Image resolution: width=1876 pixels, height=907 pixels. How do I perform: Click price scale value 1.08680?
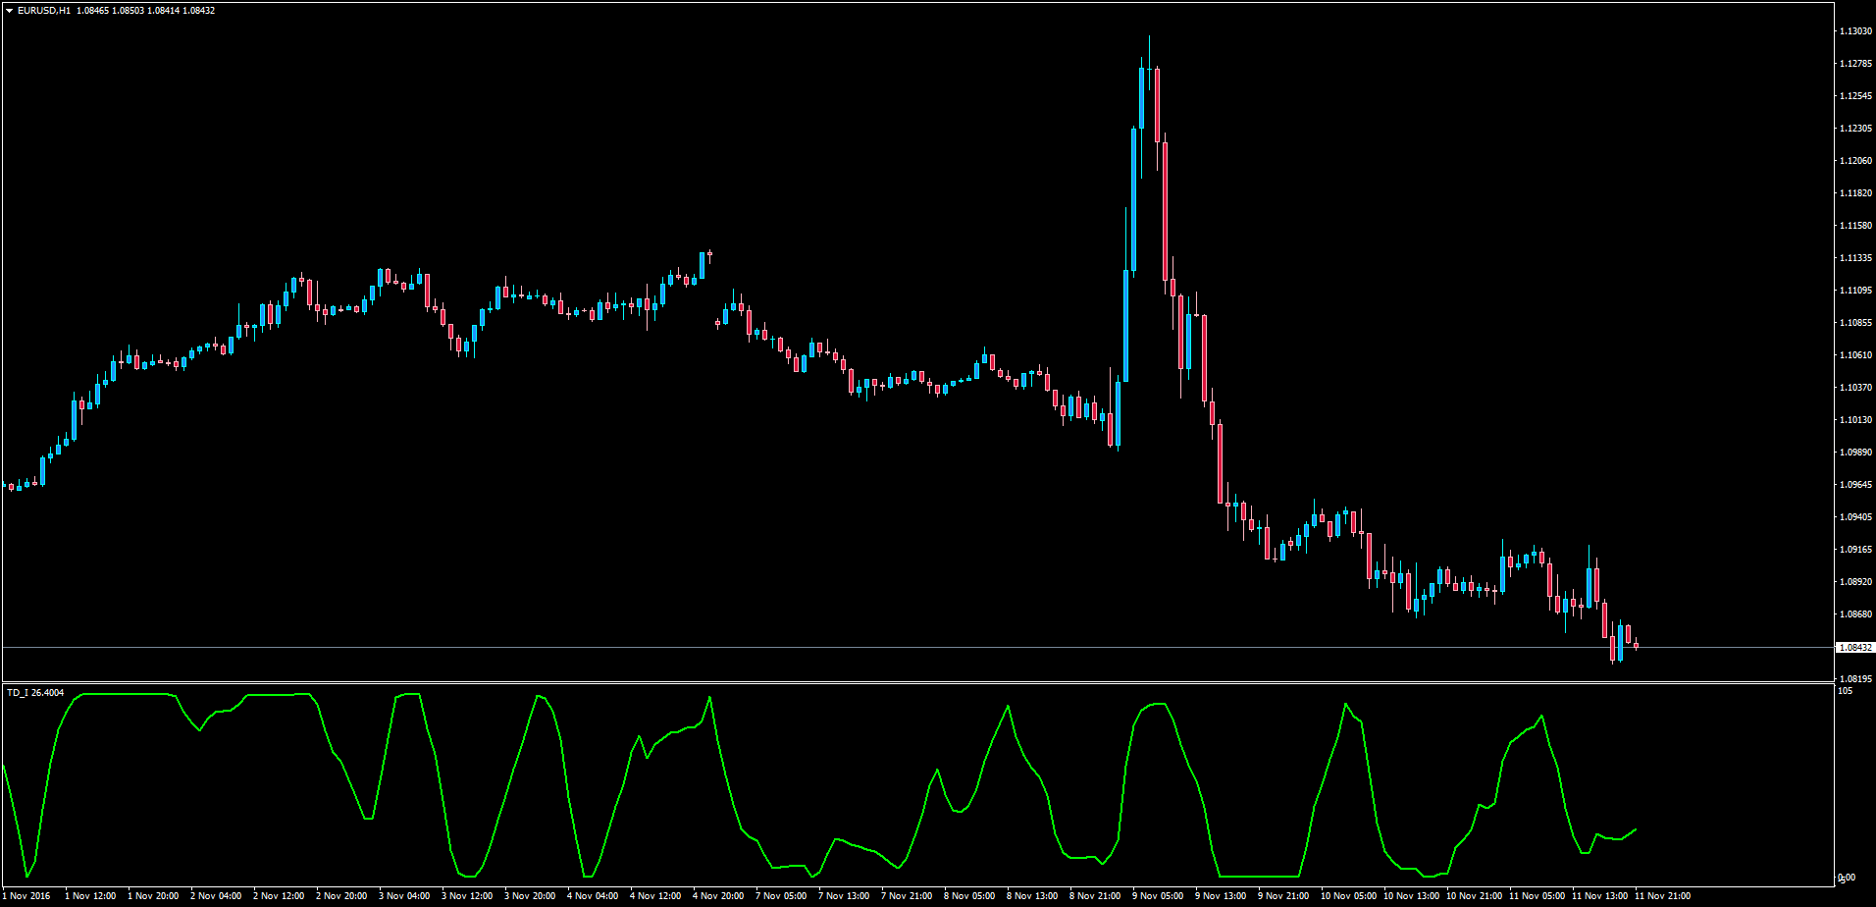pos(1856,614)
